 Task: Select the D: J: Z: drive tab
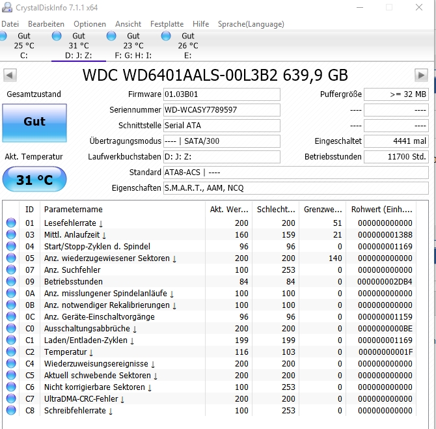(x=78, y=46)
